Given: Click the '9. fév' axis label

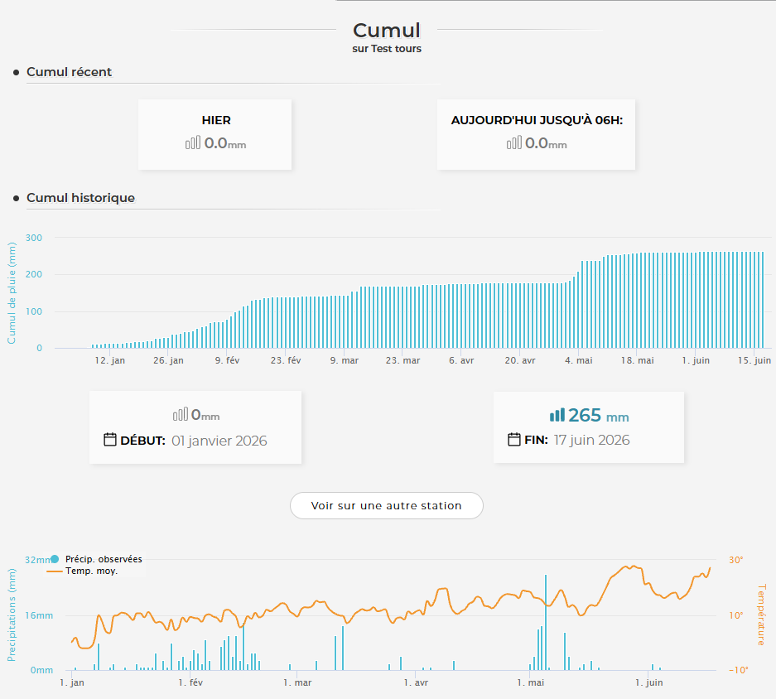Looking at the screenshot, I should 227,360.
